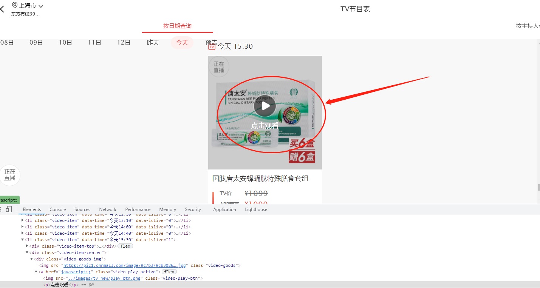Click the TV icon beside 今天 15:30
Image resolution: width=540 pixels, height=288 pixels.
[x=212, y=47]
